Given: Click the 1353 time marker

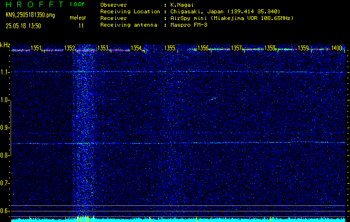Looking at the screenshot, I should click(103, 48).
